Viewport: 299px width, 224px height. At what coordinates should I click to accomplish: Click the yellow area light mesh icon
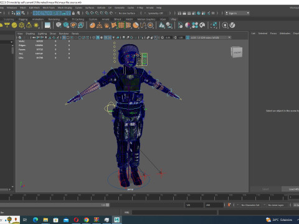click(22, 26)
